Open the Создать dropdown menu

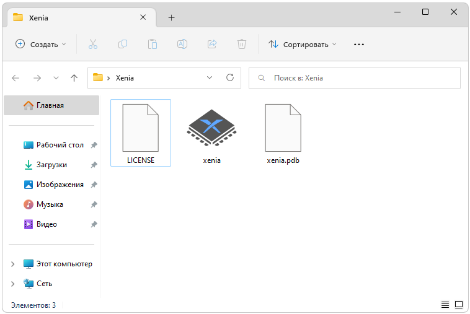coord(41,45)
